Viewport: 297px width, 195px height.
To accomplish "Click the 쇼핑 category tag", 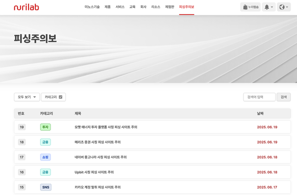I will pos(46,157).
